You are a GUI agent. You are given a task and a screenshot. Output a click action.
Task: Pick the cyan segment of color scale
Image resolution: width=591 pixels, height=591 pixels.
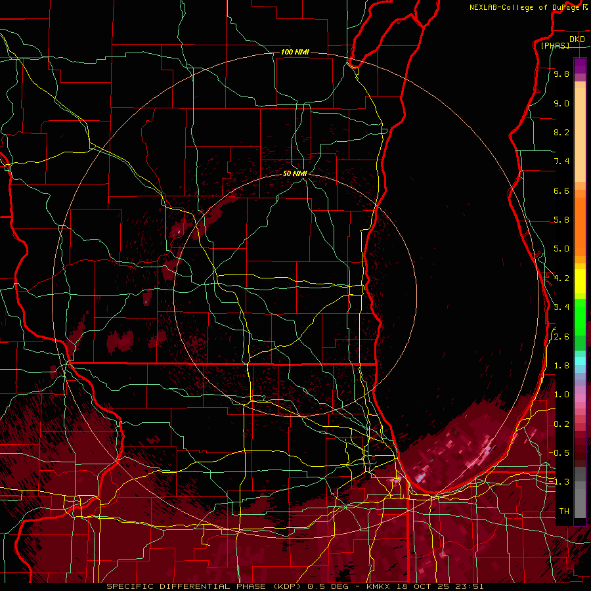click(580, 361)
